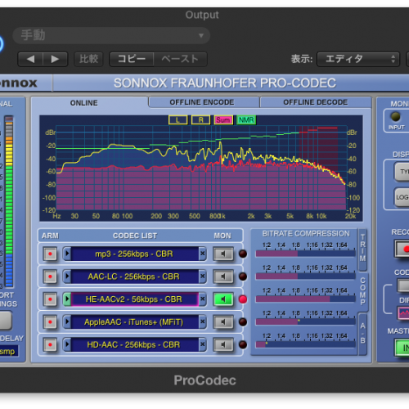Image resolution: width=409 pixels, height=409 pixels.
Task: Click the green master IN button
Action: 402,348
